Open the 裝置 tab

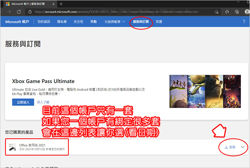click(159, 22)
